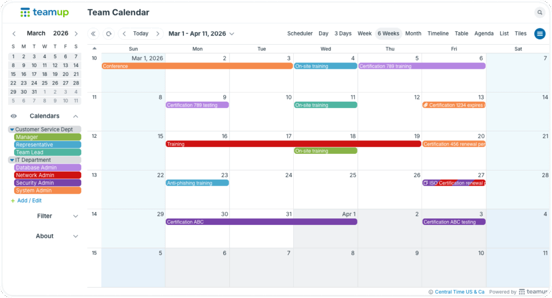The height and width of the screenshot is (298, 552).
Task: Click the previous period arrow beside Today
Action: (124, 34)
